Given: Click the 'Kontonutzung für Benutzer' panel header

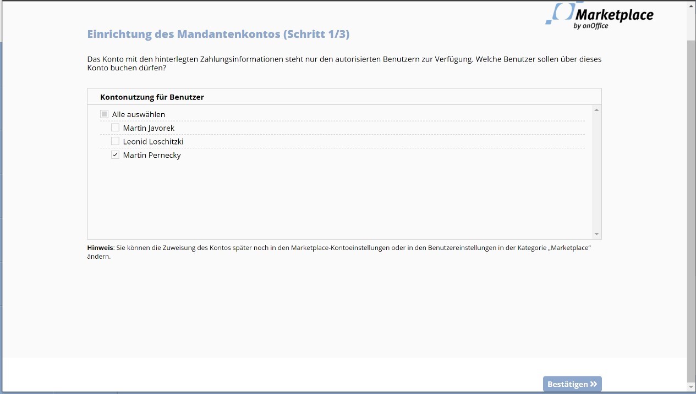Looking at the screenshot, I should click(152, 97).
